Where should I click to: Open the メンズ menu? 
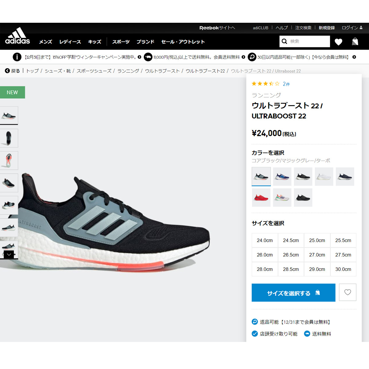pyautogui.click(x=46, y=42)
